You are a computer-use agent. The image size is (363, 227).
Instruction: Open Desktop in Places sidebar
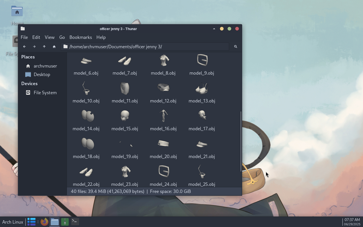(42, 74)
